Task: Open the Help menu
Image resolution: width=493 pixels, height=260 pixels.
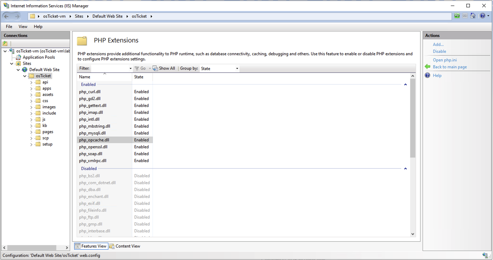Action: tap(38, 27)
